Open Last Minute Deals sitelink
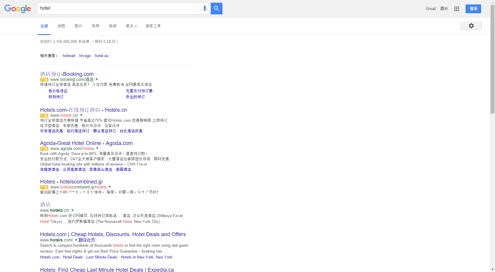Image resolution: width=495 pixels, height=272 pixels. click(102, 257)
